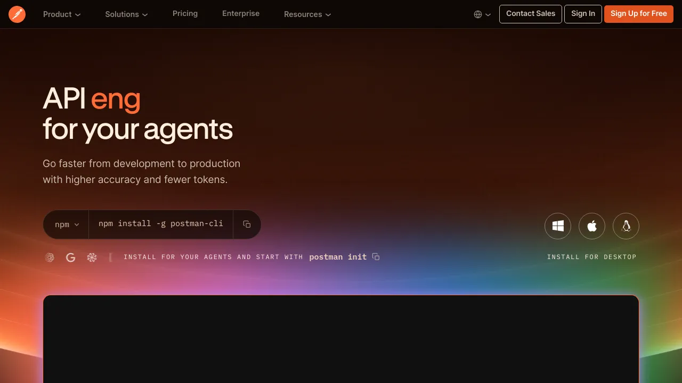
Task: Click Sign Up for Free
Action: point(639,14)
